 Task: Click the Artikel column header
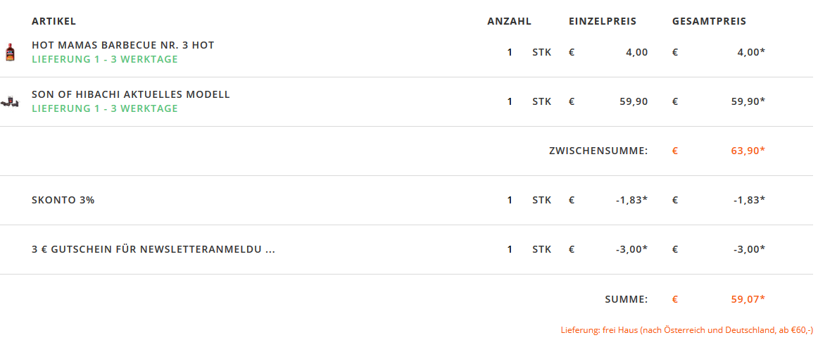tap(54, 21)
